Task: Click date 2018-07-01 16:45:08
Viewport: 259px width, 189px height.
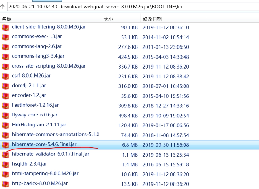Action: point(166,86)
